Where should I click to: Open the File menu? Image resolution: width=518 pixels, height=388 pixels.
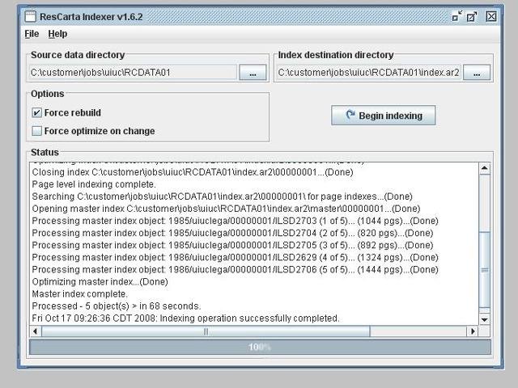point(32,34)
